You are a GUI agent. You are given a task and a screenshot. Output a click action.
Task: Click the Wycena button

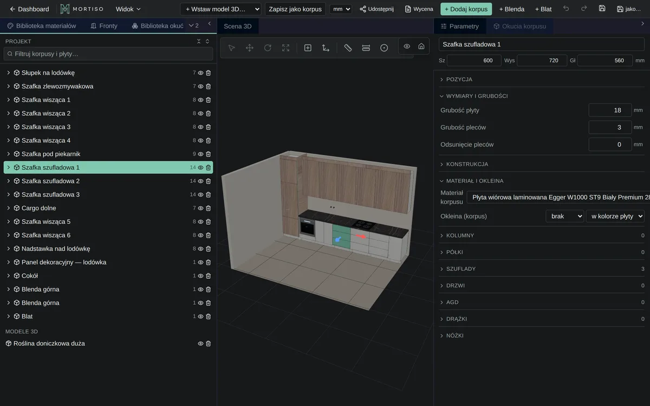419,9
